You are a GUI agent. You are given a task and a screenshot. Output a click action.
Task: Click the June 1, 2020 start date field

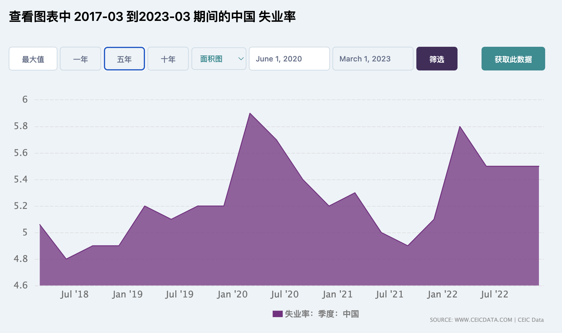tap(289, 59)
